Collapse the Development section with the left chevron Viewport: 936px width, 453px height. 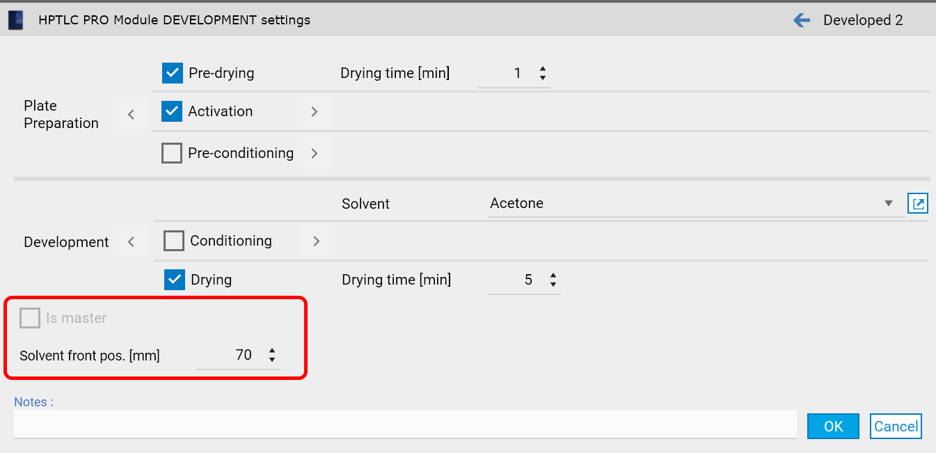[x=132, y=242]
